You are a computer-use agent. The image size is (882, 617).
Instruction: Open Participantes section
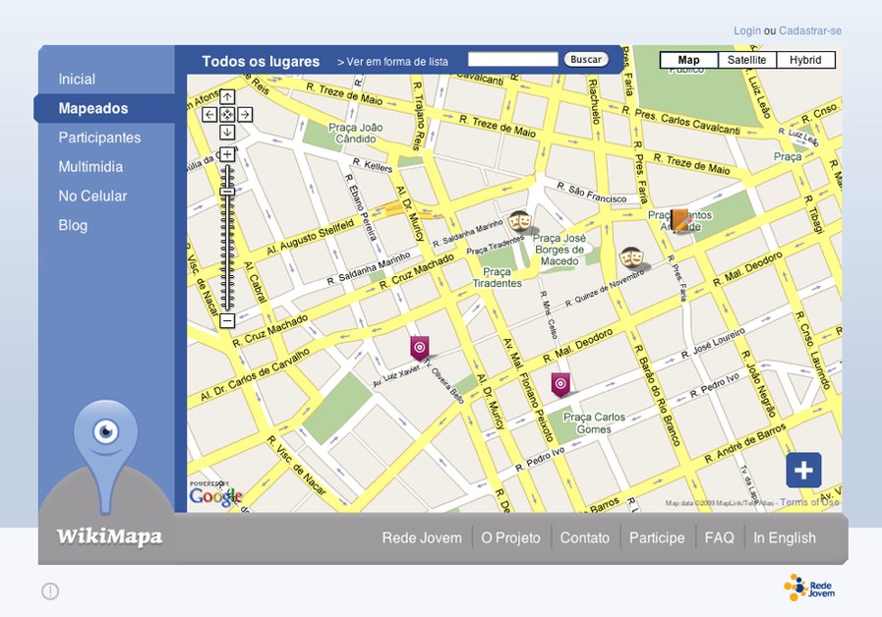(99, 138)
